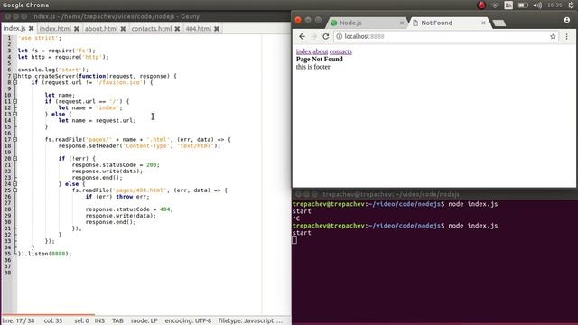578x325 pixels.
Task: Collapse the code fold at line 8
Action: (15, 82)
